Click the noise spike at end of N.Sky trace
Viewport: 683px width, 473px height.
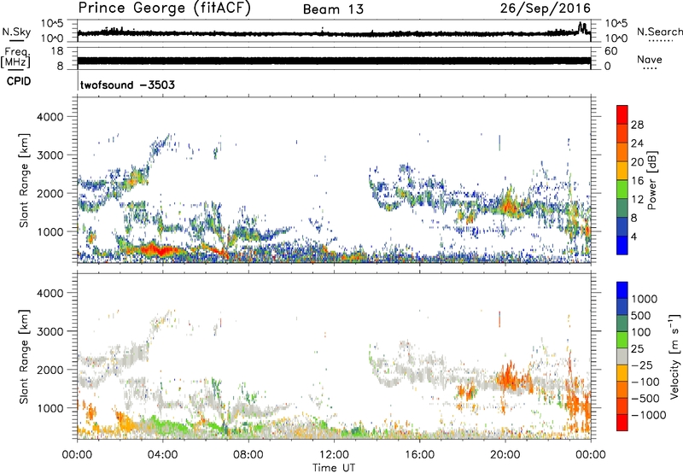(x=581, y=27)
